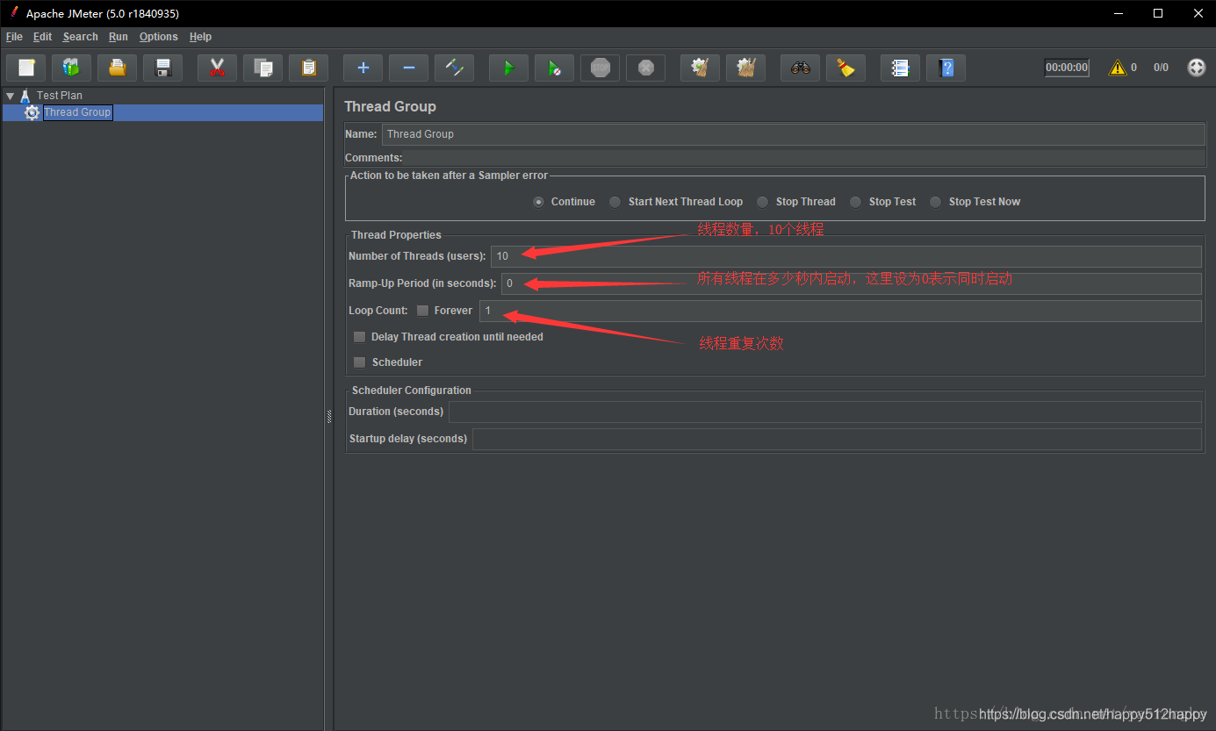Click the Number of Threads field
This screenshot has width=1216, height=731.
point(846,256)
